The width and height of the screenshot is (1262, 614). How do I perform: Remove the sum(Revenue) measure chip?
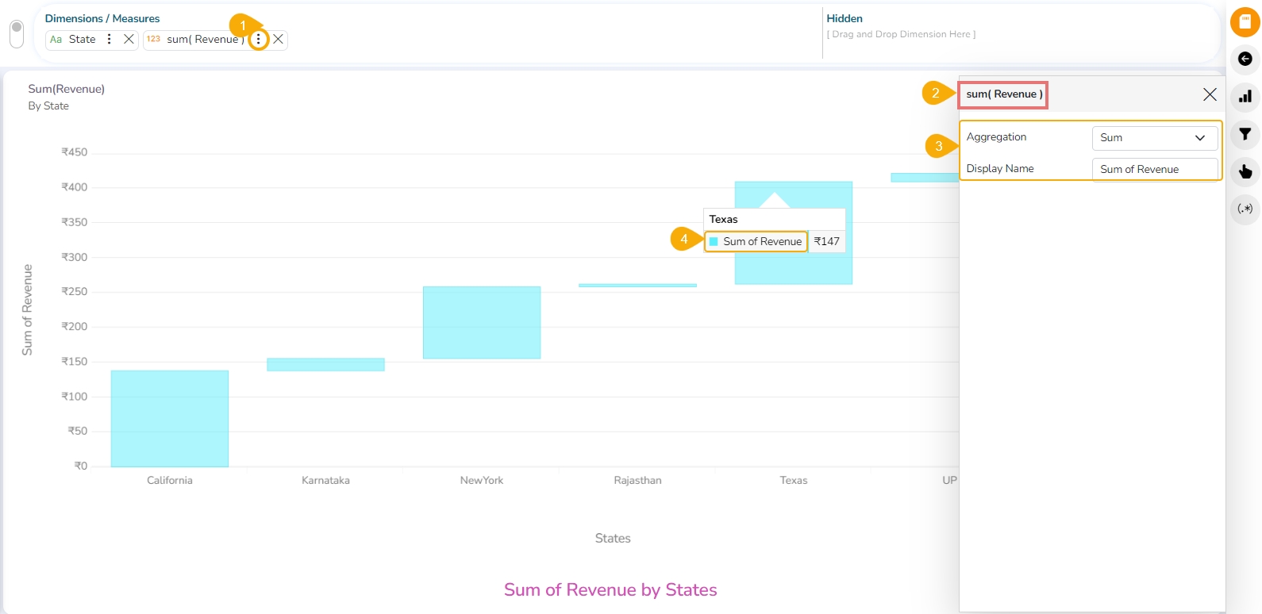pyautogui.click(x=279, y=39)
